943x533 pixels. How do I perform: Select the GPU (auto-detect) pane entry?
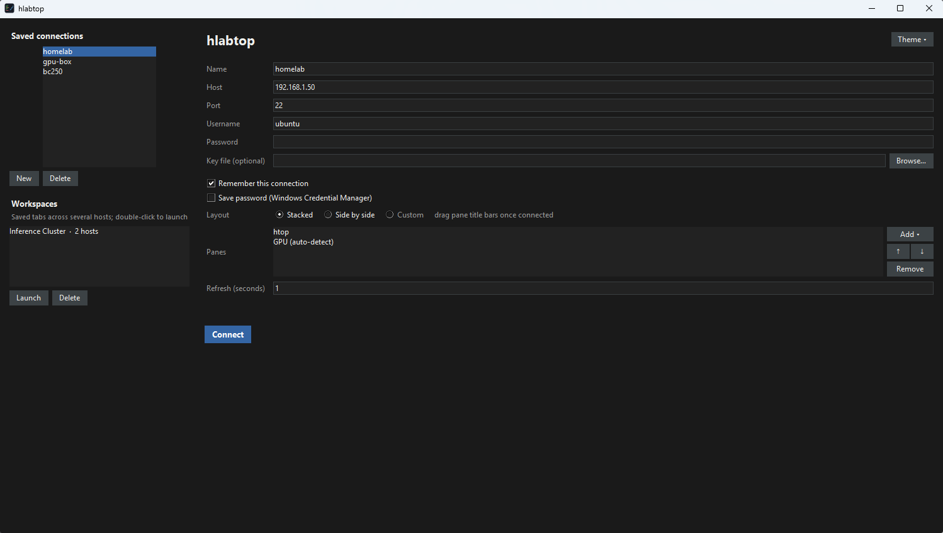click(x=578, y=242)
